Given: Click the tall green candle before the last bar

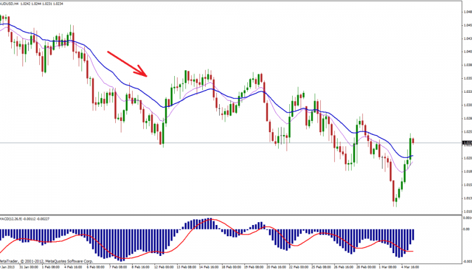Looking at the screenshot, I should click(x=410, y=147).
